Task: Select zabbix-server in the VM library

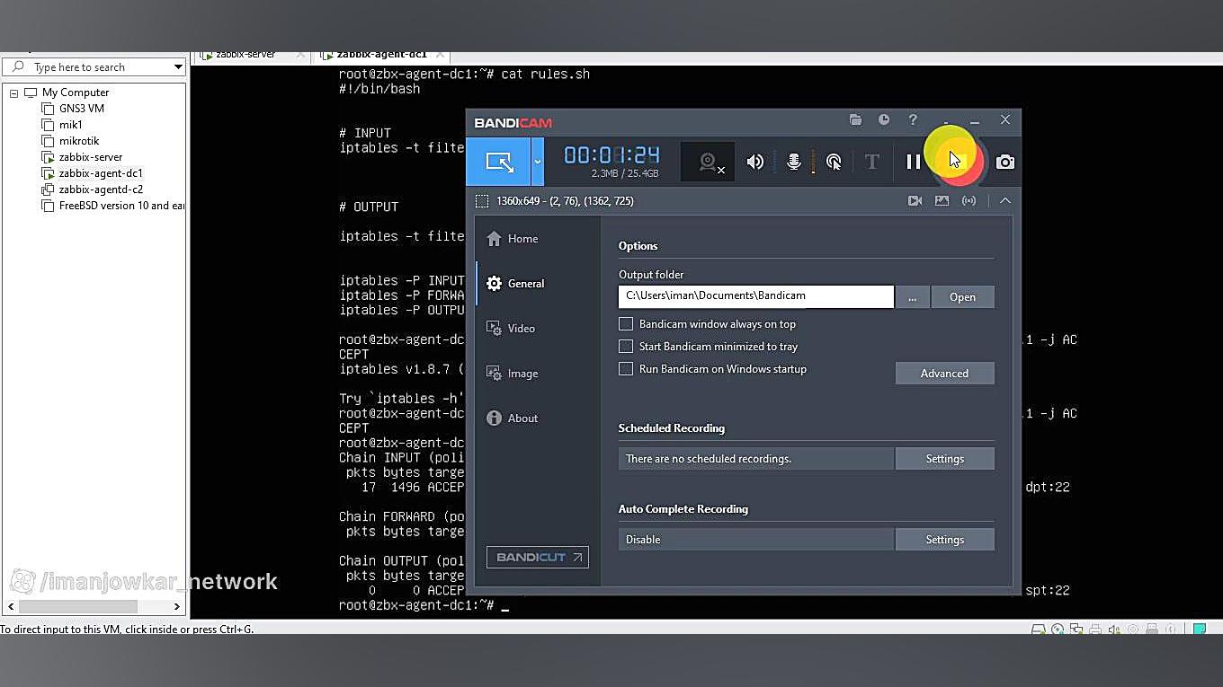Action: (91, 157)
